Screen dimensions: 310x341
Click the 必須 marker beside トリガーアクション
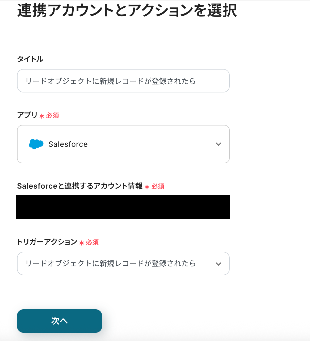92,242
